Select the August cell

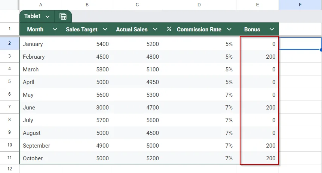click(x=41, y=133)
